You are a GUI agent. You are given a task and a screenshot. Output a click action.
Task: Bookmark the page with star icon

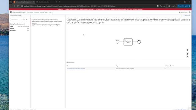[164, 6]
